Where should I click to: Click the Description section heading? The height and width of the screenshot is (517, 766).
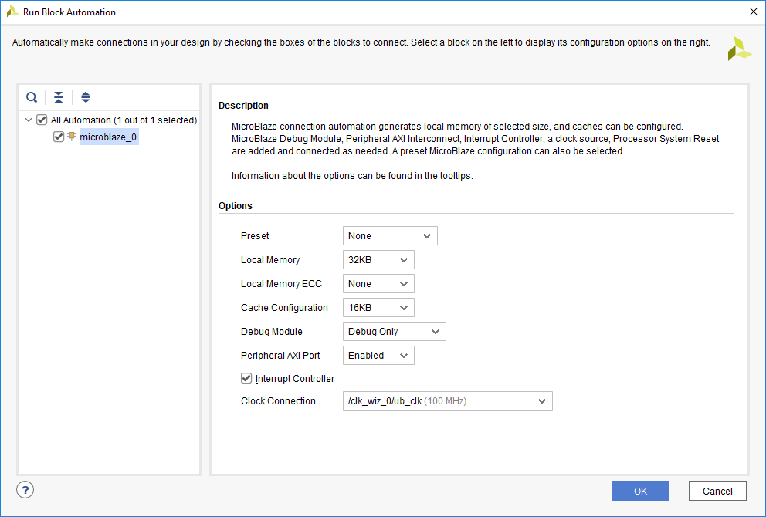(x=243, y=106)
